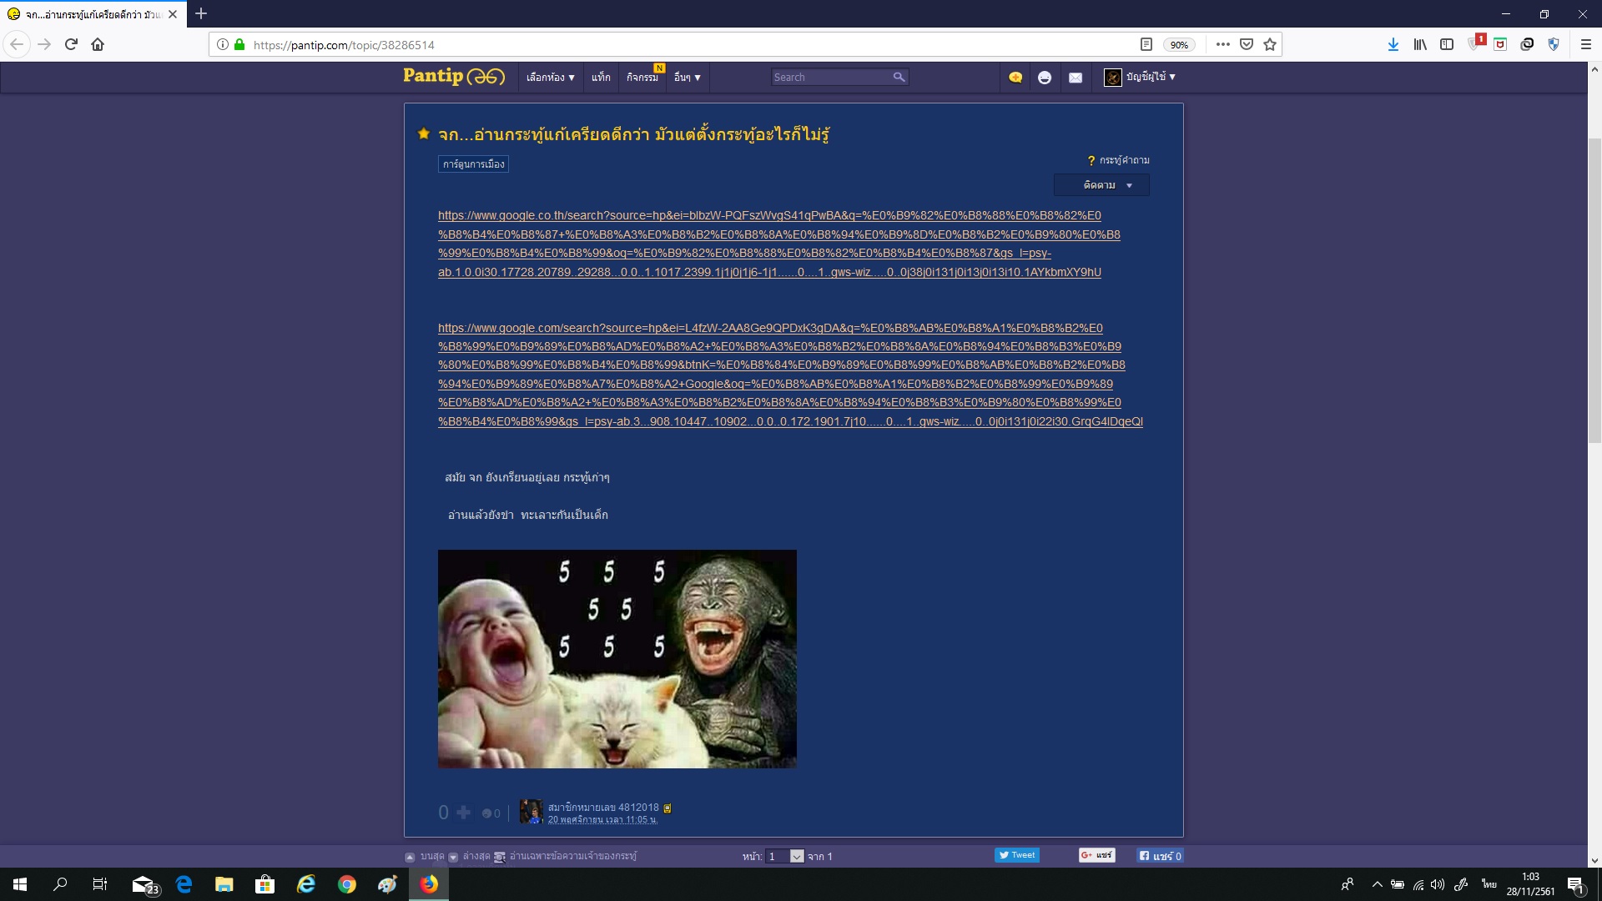1602x901 pixels.
Task: Toggle Firefox reader view icon
Action: pyautogui.click(x=1146, y=45)
